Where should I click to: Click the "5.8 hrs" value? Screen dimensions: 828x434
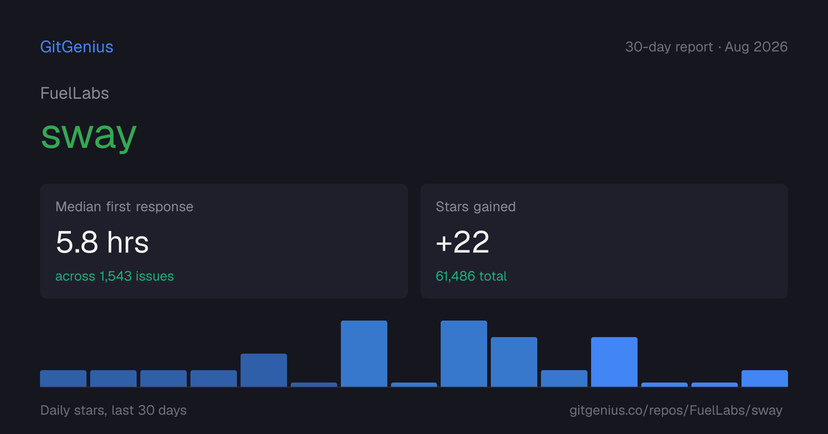[102, 242]
